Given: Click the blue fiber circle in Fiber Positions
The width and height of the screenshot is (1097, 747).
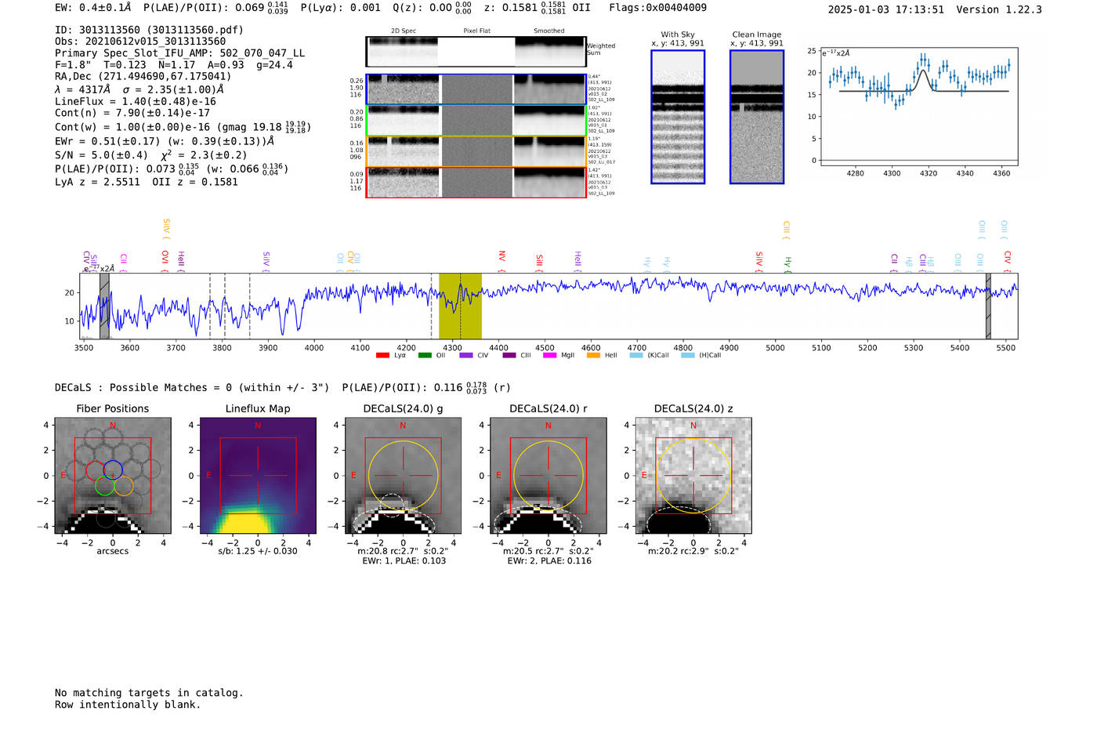Looking at the screenshot, I should (x=113, y=470).
